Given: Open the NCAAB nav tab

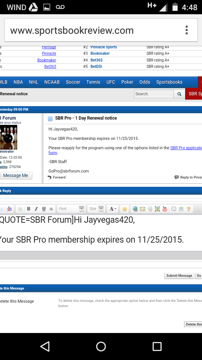Looking at the screenshot, I should 52,82.
